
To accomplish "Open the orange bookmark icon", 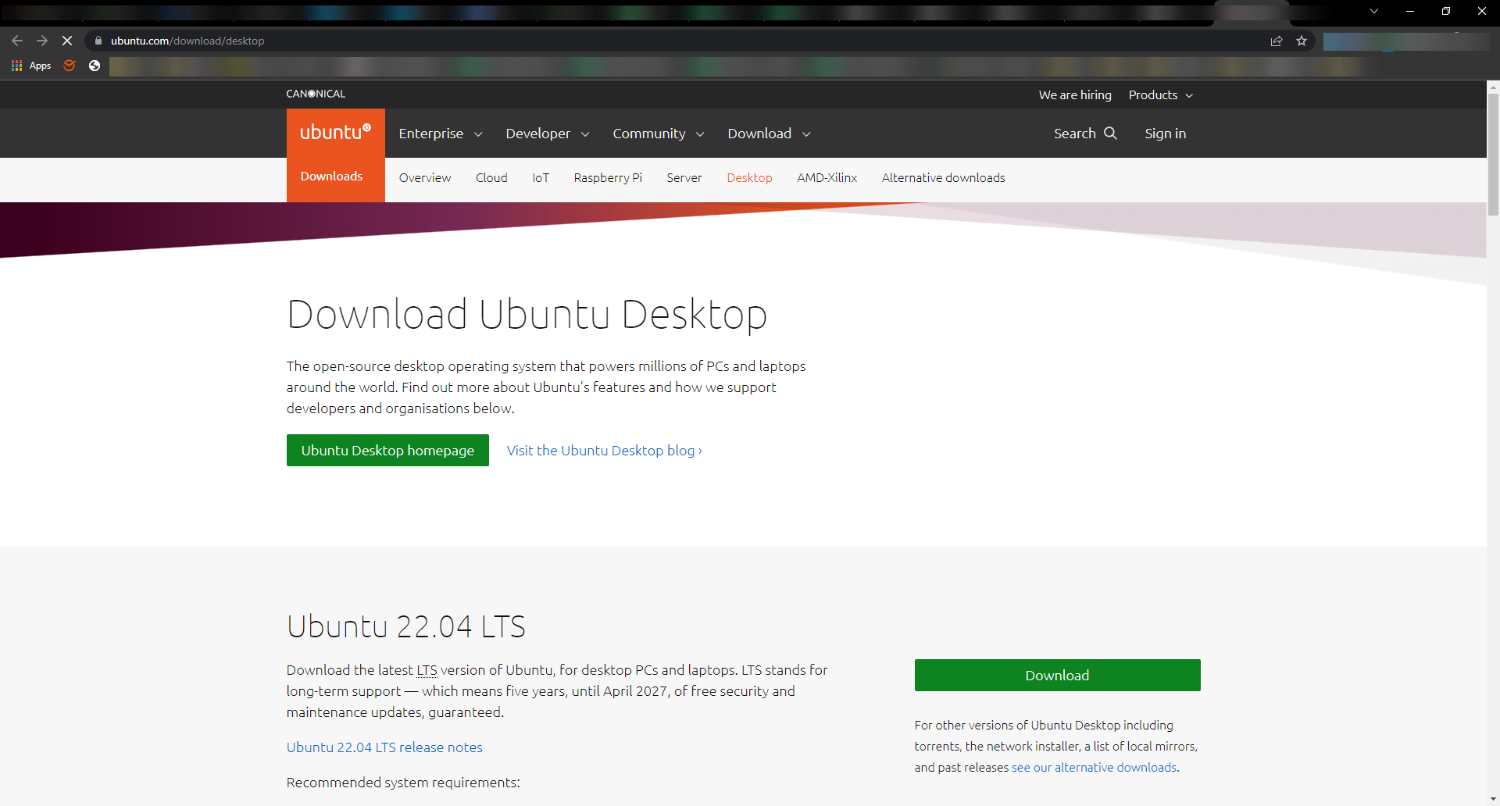I will [70, 66].
